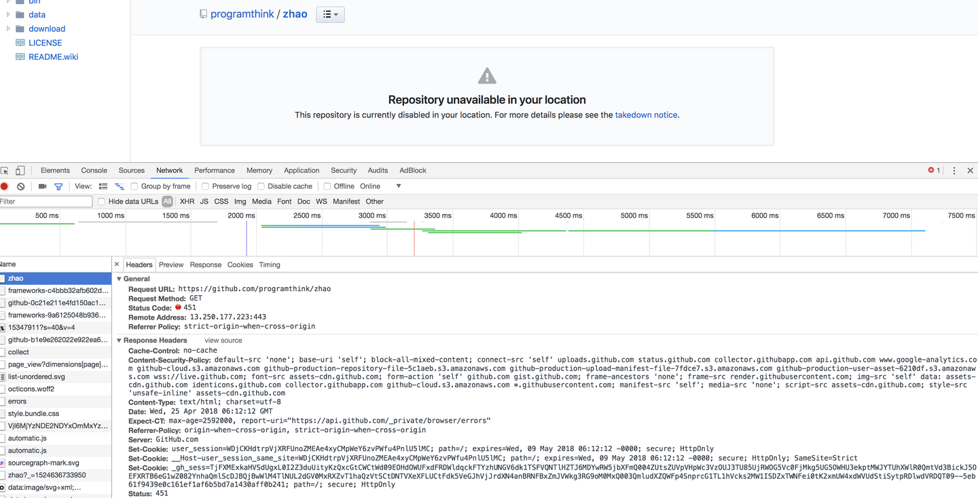
Task: Click the red status code dot
Action: pyautogui.click(x=179, y=307)
